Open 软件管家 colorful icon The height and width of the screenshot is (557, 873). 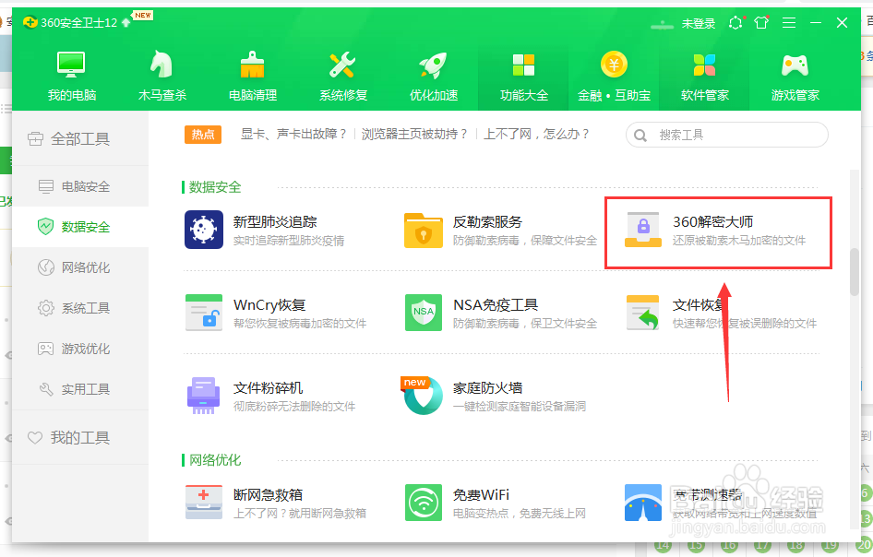point(704,65)
